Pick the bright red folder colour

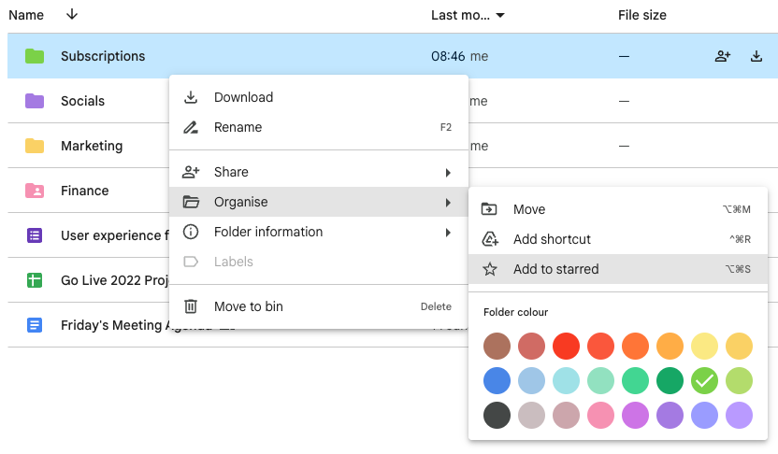coord(566,346)
